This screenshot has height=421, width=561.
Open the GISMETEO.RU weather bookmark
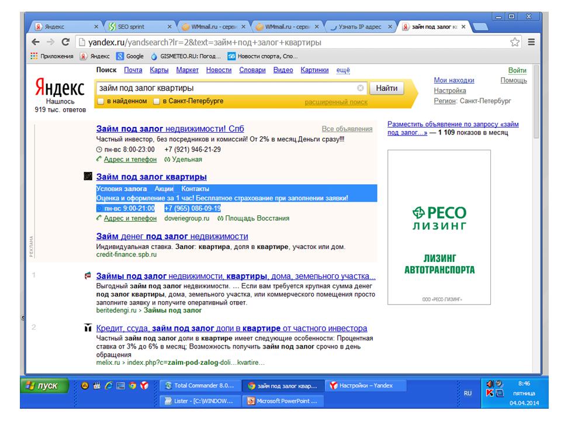(x=186, y=56)
